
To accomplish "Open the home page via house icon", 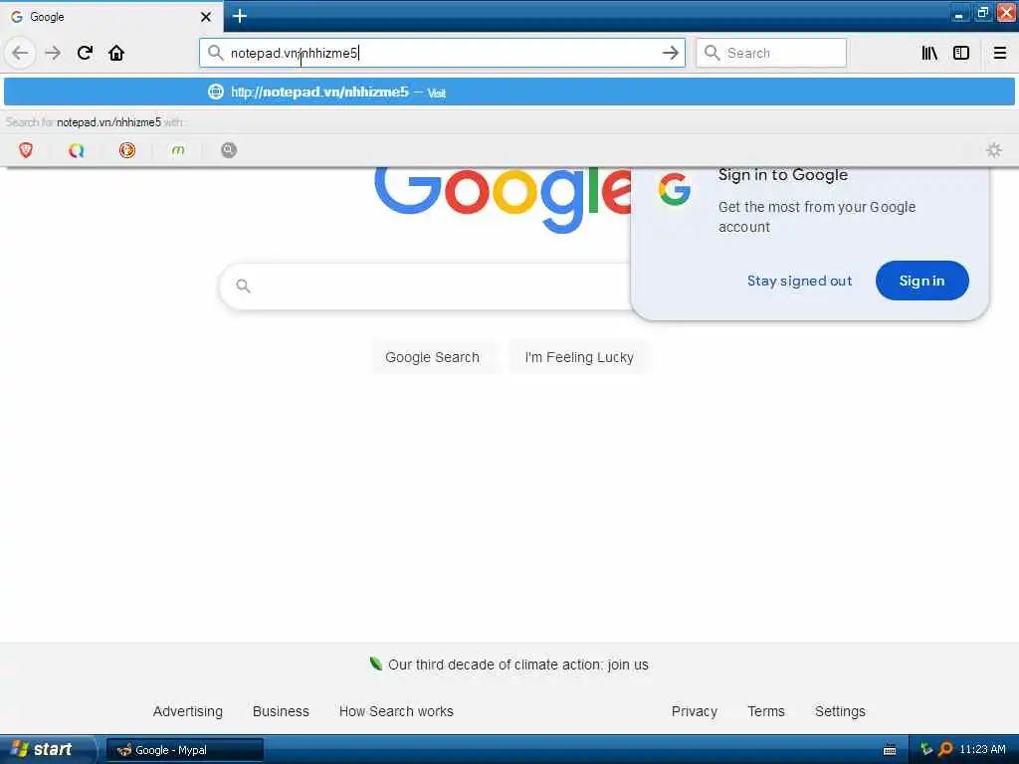I will click(x=116, y=53).
